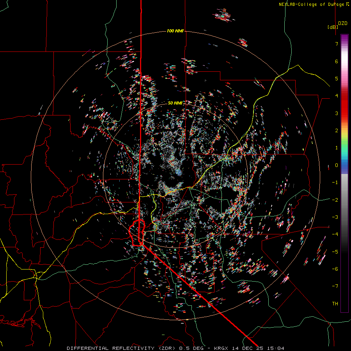The width and height of the screenshot is (351, 351).
Task: Click the -6 value on the scale
Action: tap(335, 269)
